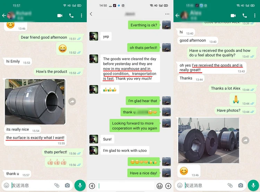Tap back chevron in middle chat
The image size is (260, 192).
click(x=91, y=14)
